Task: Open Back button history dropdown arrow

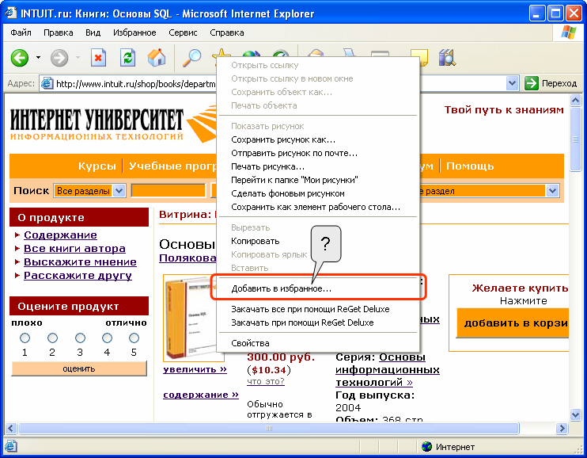Action: coord(38,58)
